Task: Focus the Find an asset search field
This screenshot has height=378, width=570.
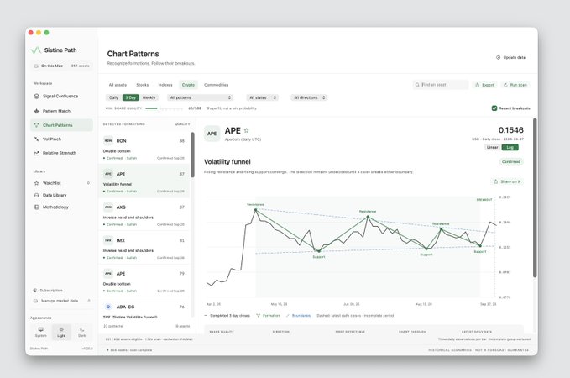Action: click(442, 85)
